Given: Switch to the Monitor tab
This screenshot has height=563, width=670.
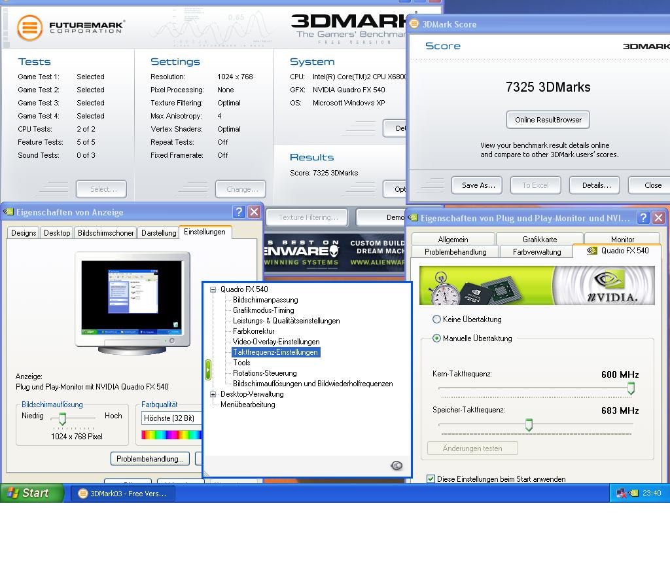Looking at the screenshot, I should click(x=622, y=240).
